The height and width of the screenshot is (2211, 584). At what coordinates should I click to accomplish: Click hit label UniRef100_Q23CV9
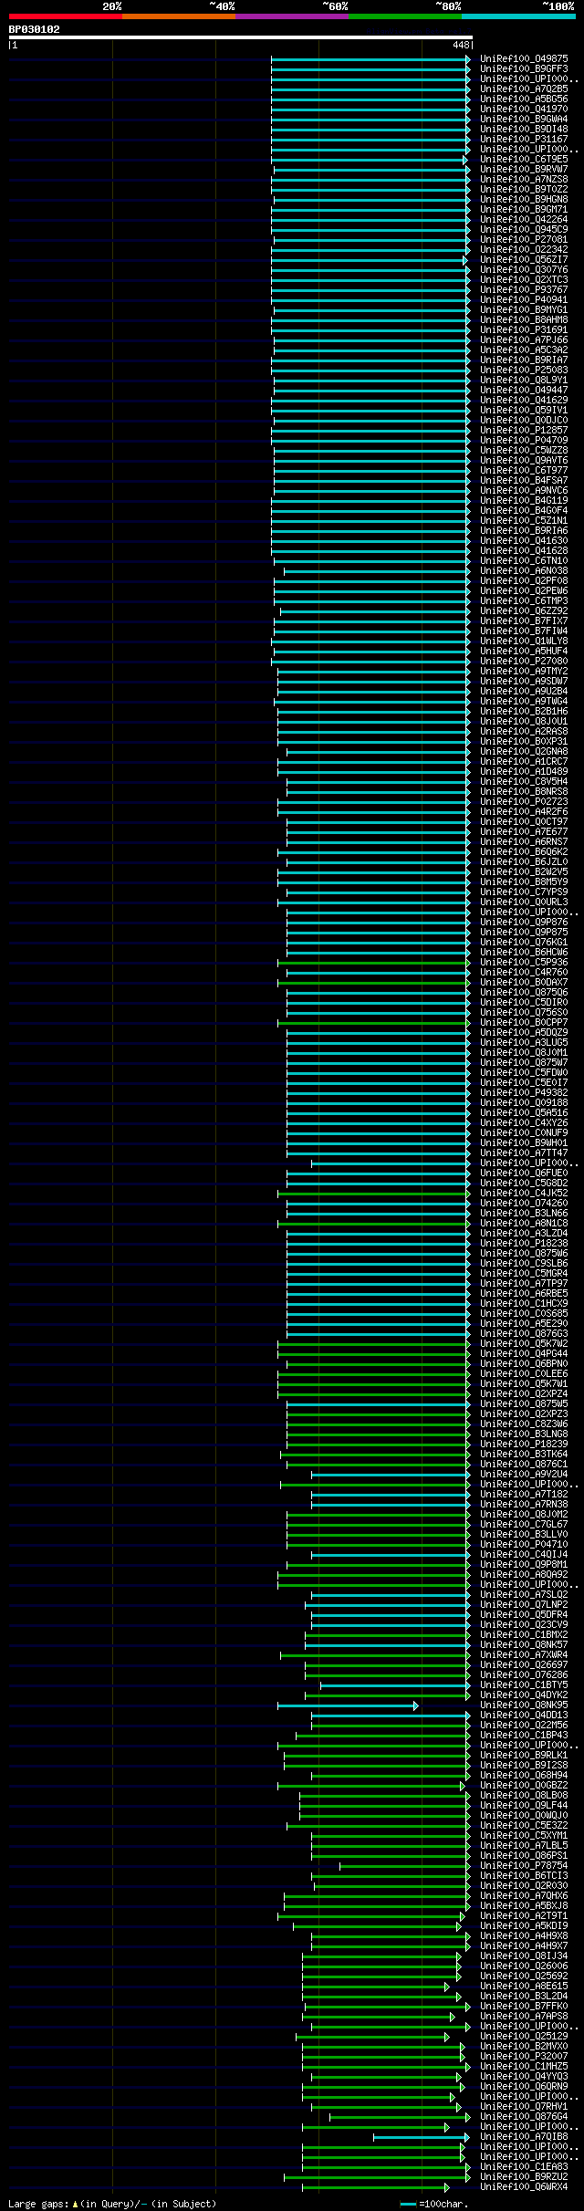pyautogui.click(x=524, y=1624)
